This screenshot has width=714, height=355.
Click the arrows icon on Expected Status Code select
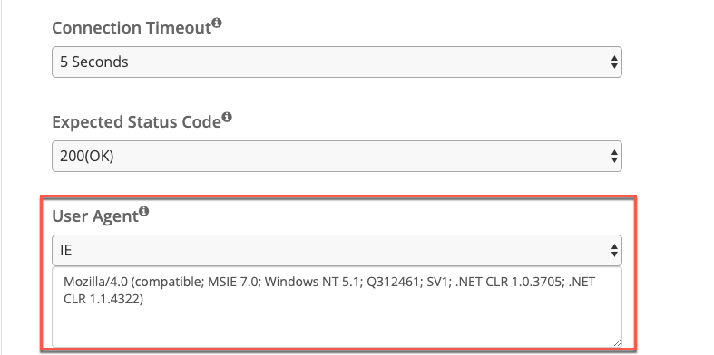614,157
